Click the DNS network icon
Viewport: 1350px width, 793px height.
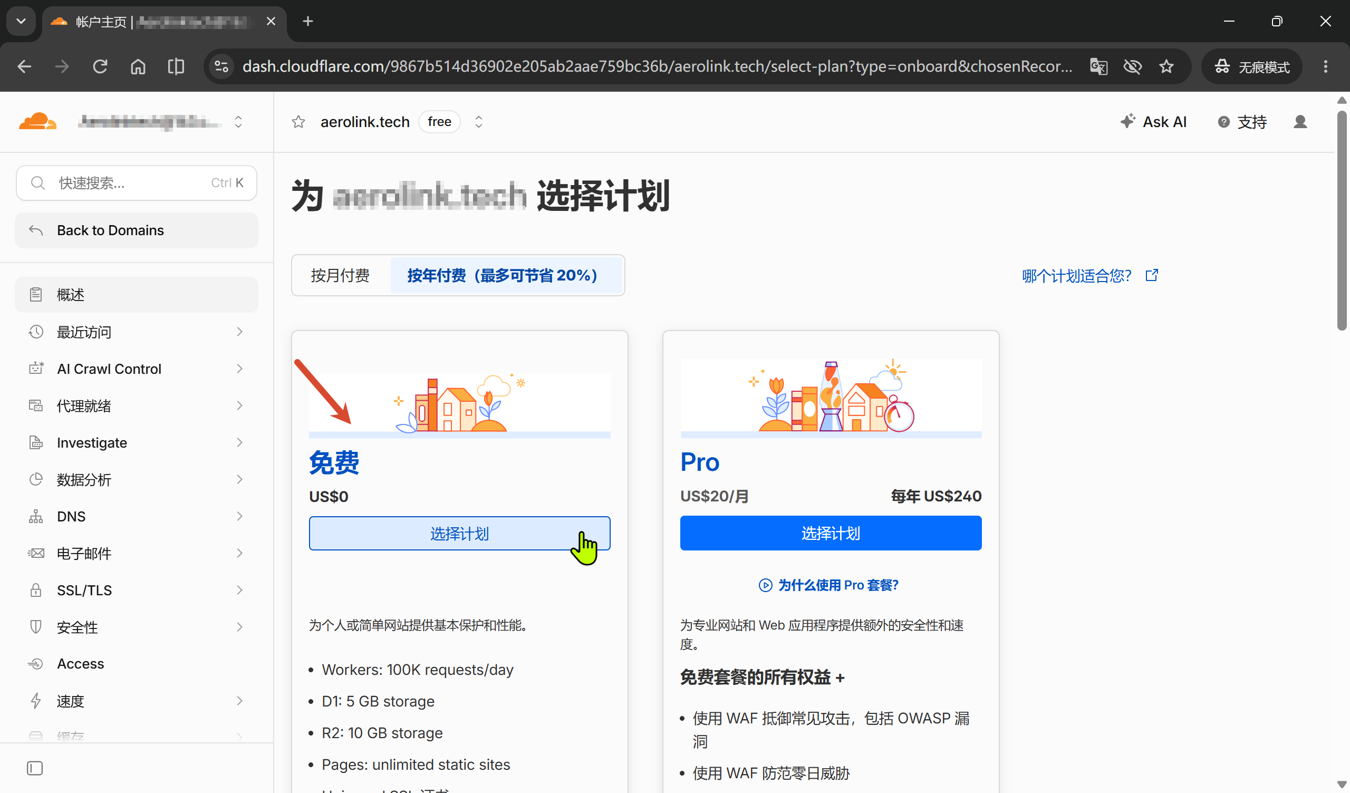coord(36,516)
